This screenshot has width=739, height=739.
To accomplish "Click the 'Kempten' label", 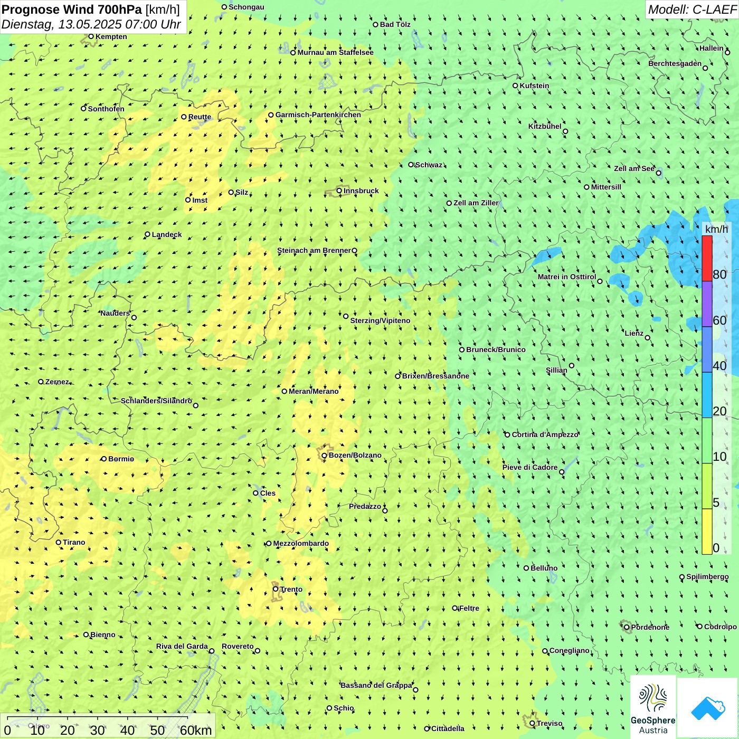I will [111, 36].
